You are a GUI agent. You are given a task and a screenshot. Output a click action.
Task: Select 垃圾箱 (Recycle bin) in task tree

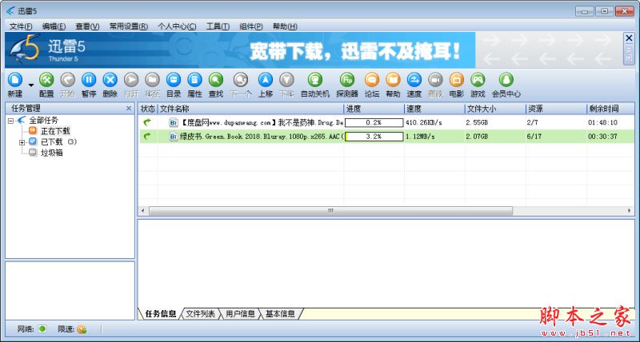pos(51,153)
